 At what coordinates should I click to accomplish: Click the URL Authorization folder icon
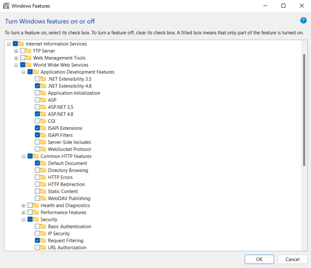pos(43,247)
